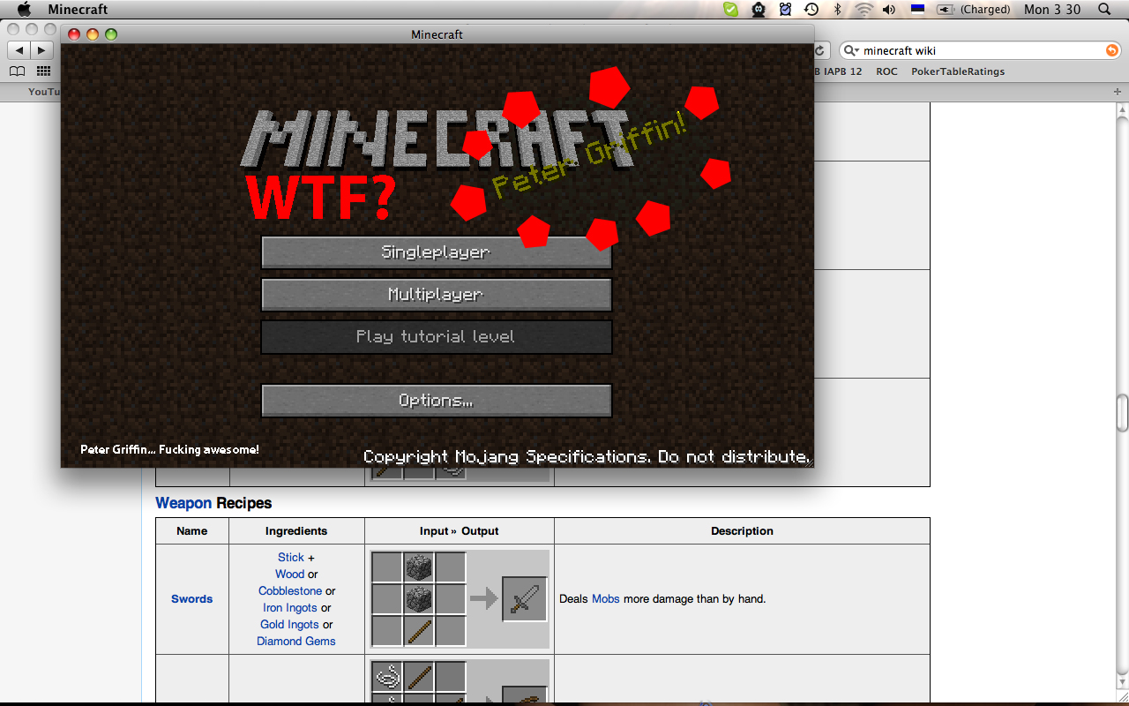Click the yellow Peter Griffin! splash text
Image resolution: width=1129 pixels, height=706 pixels.
(589, 155)
